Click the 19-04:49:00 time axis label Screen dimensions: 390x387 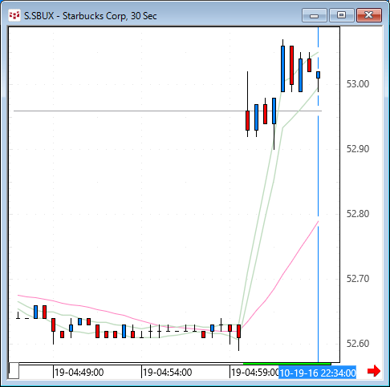coord(79,373)
